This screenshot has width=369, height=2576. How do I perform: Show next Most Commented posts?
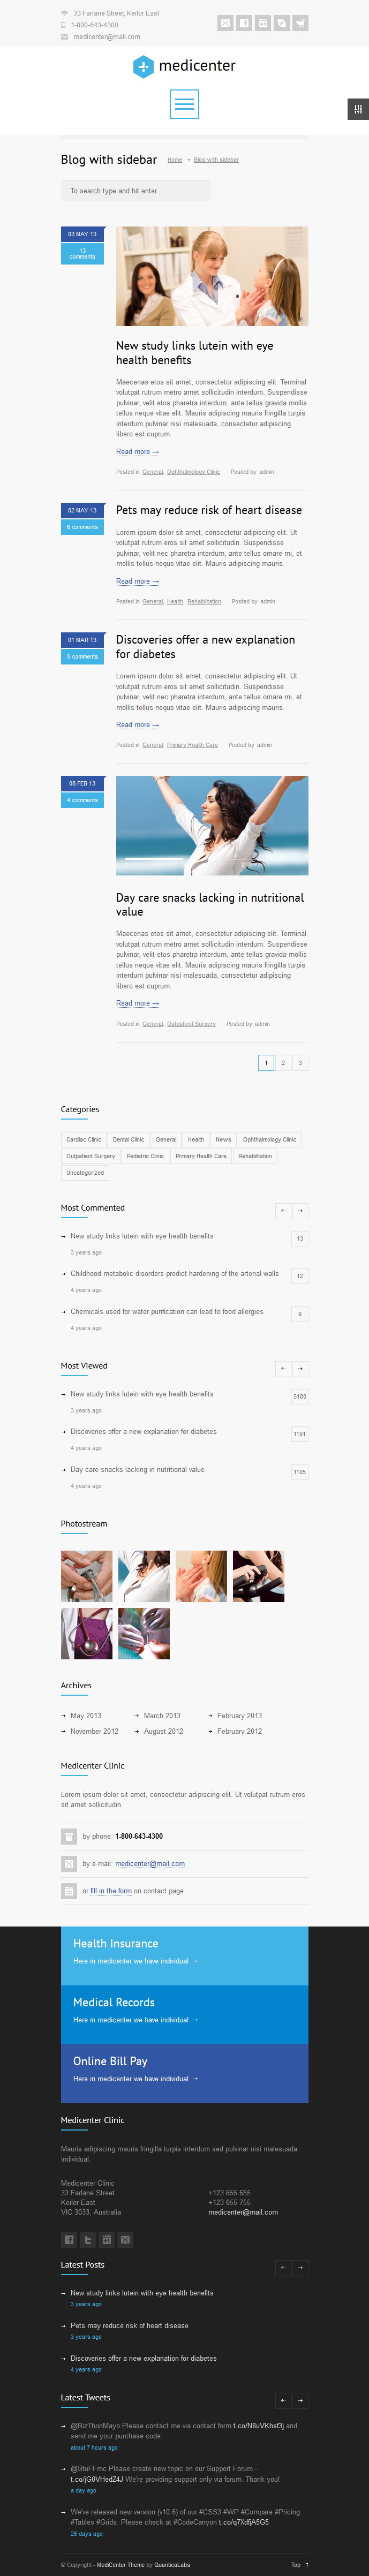click(300, 1211)
